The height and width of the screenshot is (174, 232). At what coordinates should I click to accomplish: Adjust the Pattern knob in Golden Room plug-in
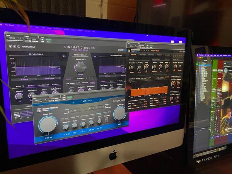pyautogui.click(x=154, y=67)
